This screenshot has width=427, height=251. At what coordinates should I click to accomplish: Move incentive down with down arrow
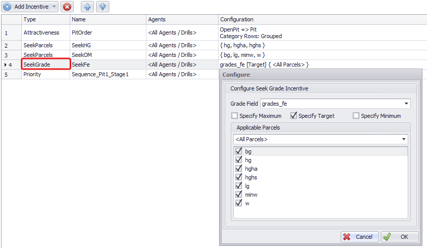tap(102, 7)
